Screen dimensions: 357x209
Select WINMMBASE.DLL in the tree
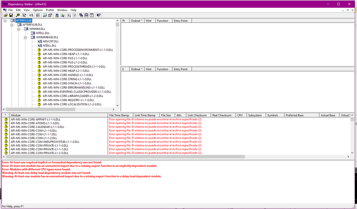(47, 37)
